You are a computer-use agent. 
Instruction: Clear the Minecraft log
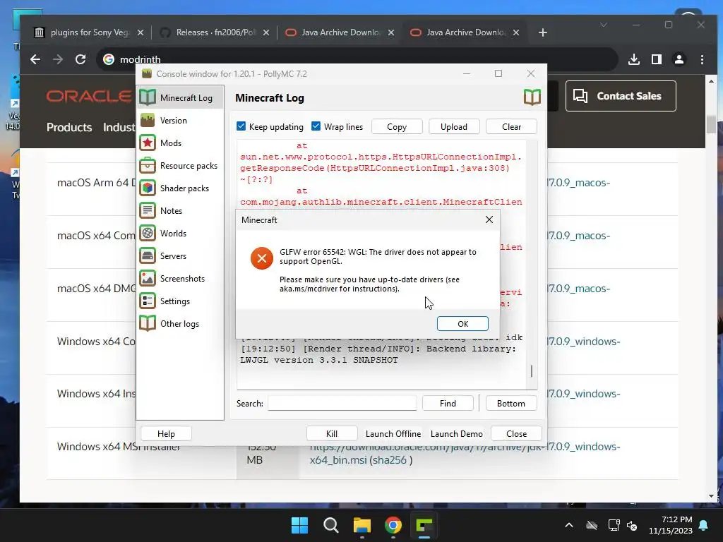511,127
